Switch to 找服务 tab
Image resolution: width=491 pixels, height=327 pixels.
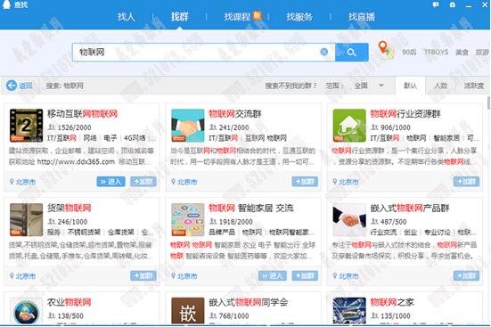(x=299, y=17)
